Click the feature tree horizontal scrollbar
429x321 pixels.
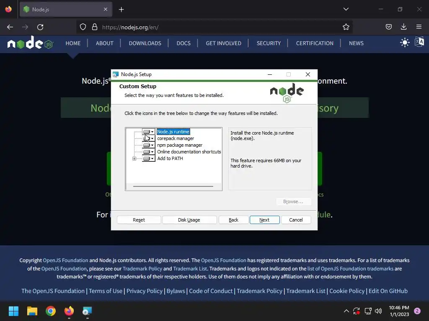click(173, 186)
